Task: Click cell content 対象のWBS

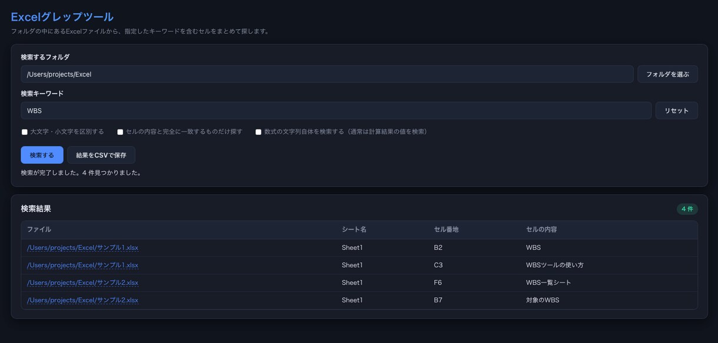Action: coord(543,300)
